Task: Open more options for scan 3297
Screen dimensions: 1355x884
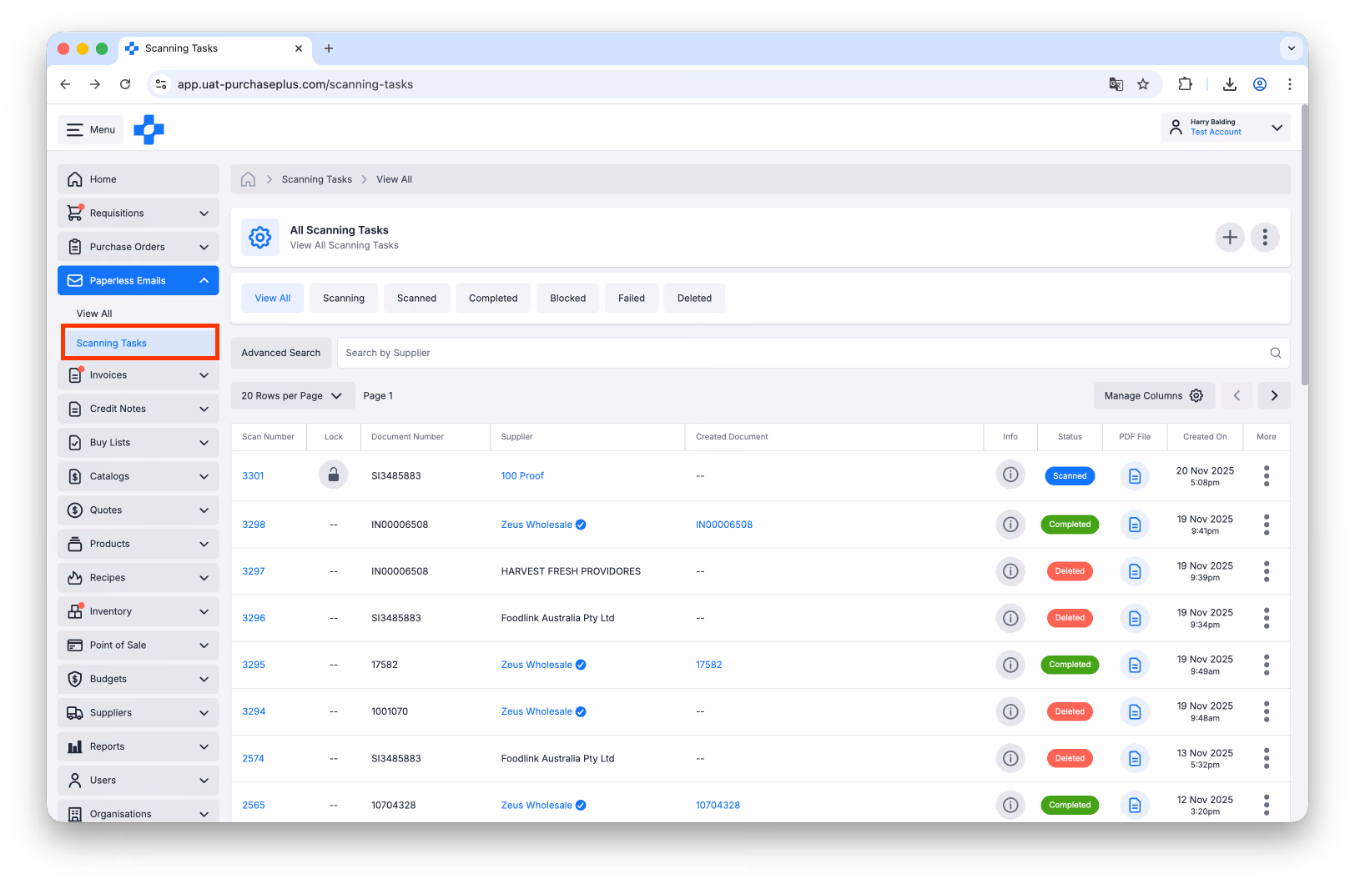Action: tap(1267, 571)
